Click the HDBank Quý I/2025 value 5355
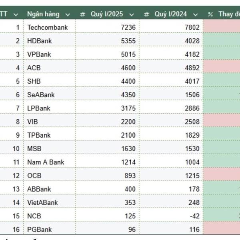This screenshot has height=240, width=240. tap(128, 41)
